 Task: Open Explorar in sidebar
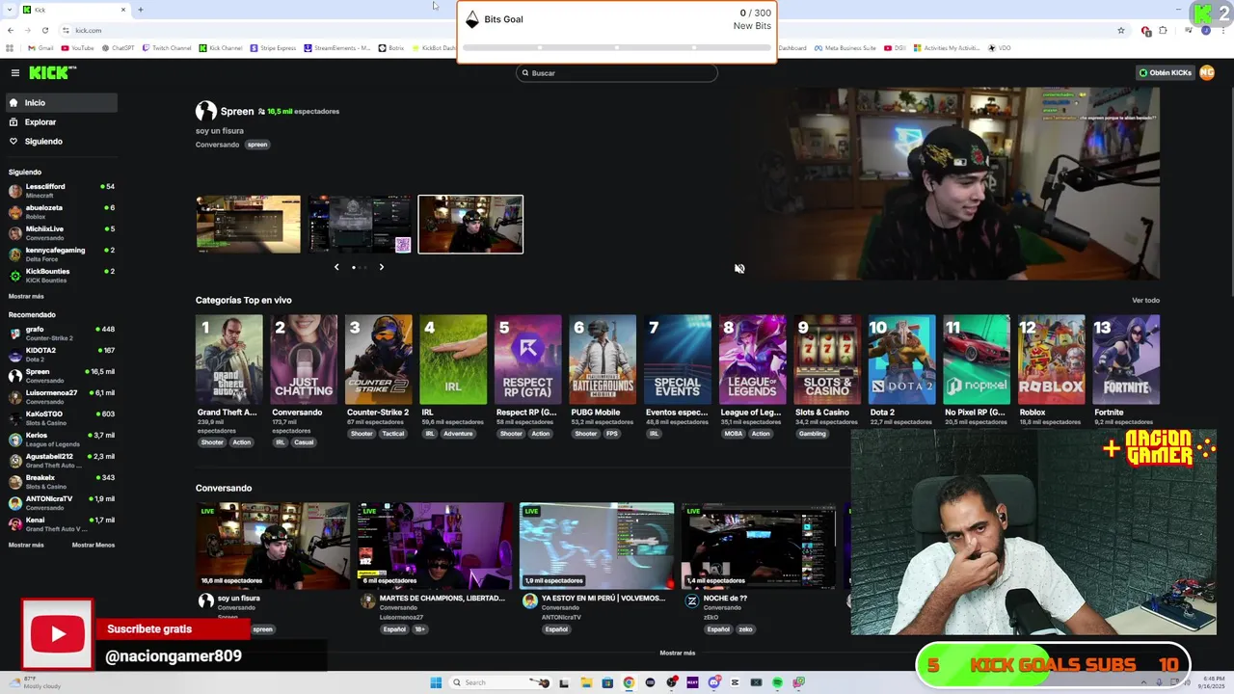coord(60,122)
